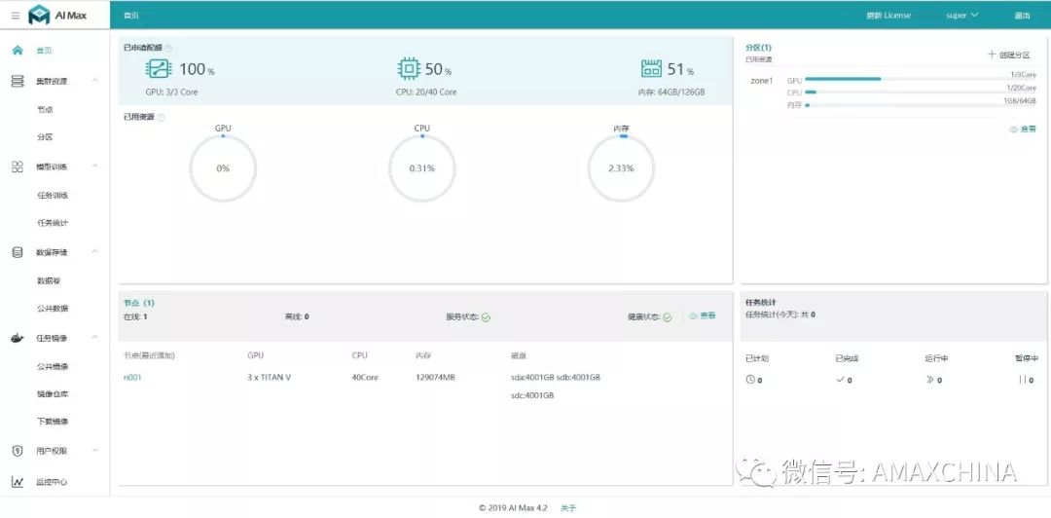Select 任务训练 in the sidebar menu
This screenshot has height=518, width=1051.
[53, 196]
